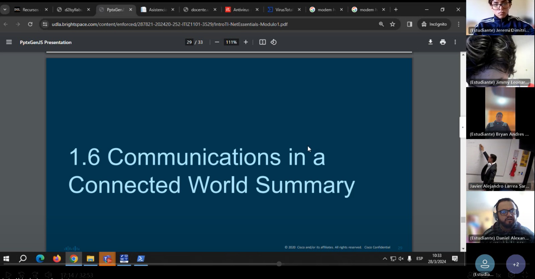Expand the tab search dropdown

5,9
